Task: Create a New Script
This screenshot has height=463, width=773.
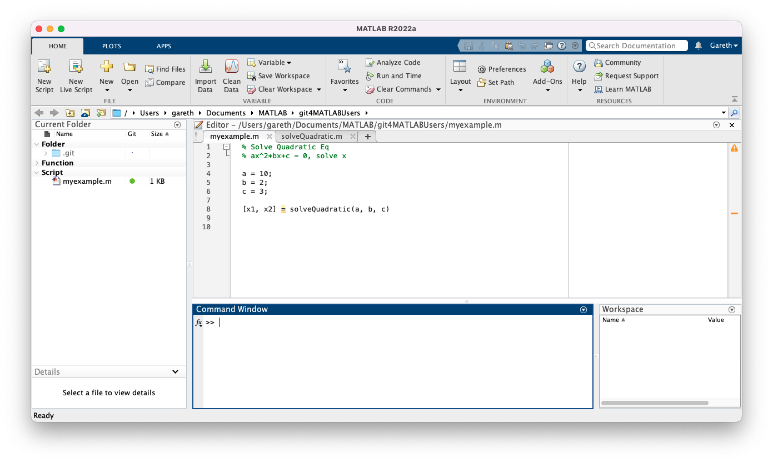Action: 44,76
